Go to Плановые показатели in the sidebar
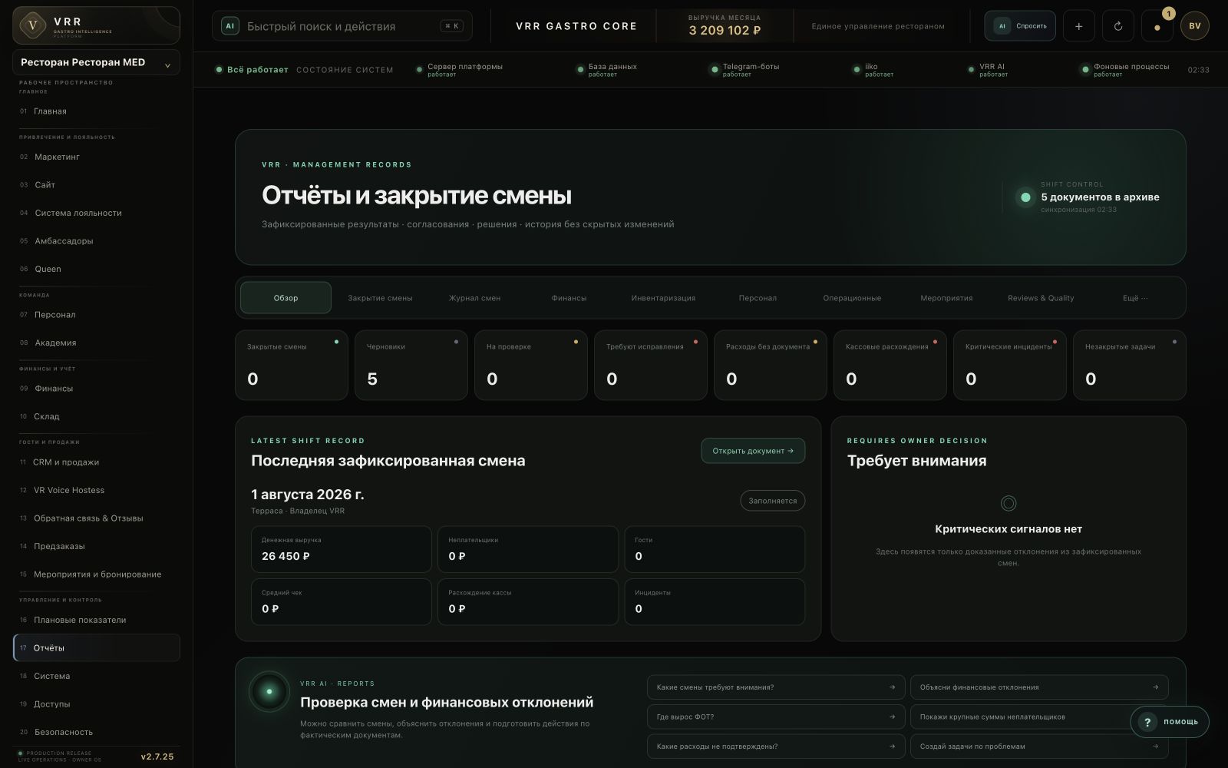 tap(96, 620)
